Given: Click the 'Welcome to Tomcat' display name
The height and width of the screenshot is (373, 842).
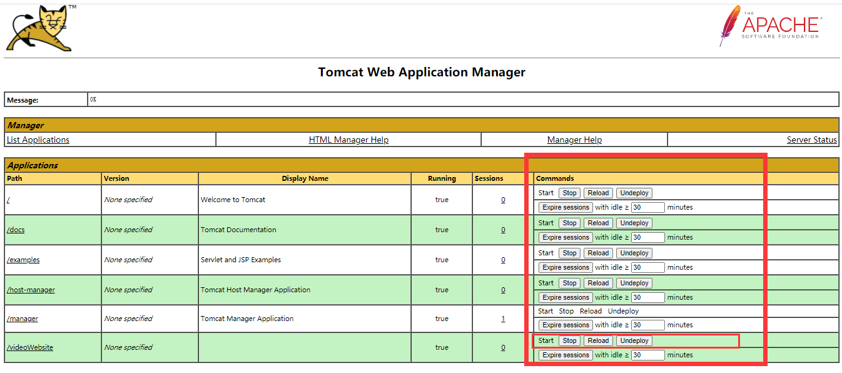Looking at the screenshot, I should tap(233, 200).
